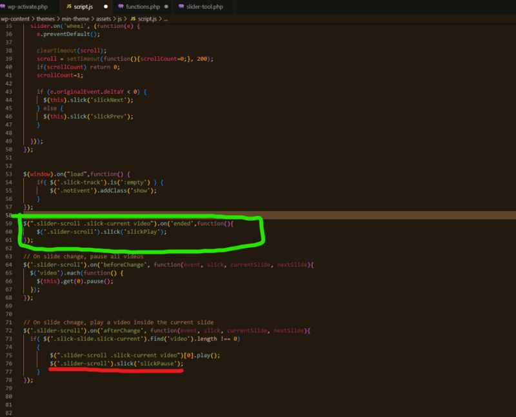The width and height of the screenshot is (516, 417).
Task: Click the chevron between assets and js
Action: click(x=114, y=19)
